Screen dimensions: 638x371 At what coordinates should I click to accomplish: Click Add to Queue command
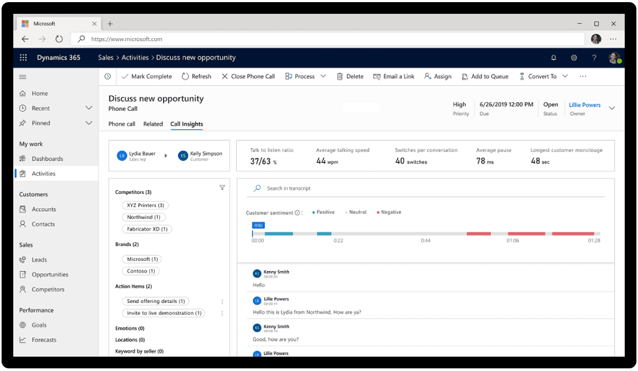tap(485, 77)
